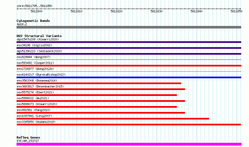Image resolution: width=249 pixels, height=147 pixels.
Task: Select variant label esv1097941 (Levy2007)
Action: point(34,116)
